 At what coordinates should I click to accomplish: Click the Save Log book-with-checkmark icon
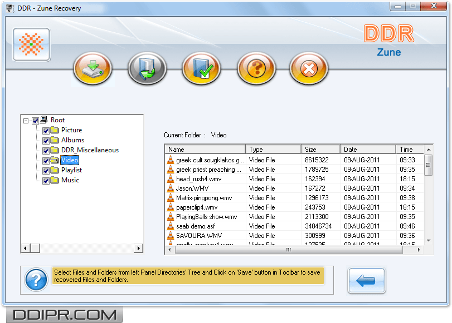coord(202,68)
